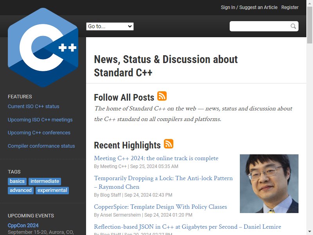Open Temporarily Dropping a Lock article
This screenshot has width=313, height=235.
click(x=163, y=183)
